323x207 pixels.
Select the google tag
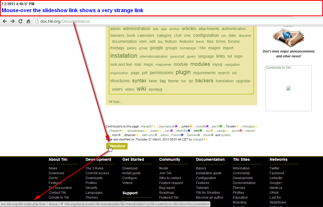(x=156, y=48)
